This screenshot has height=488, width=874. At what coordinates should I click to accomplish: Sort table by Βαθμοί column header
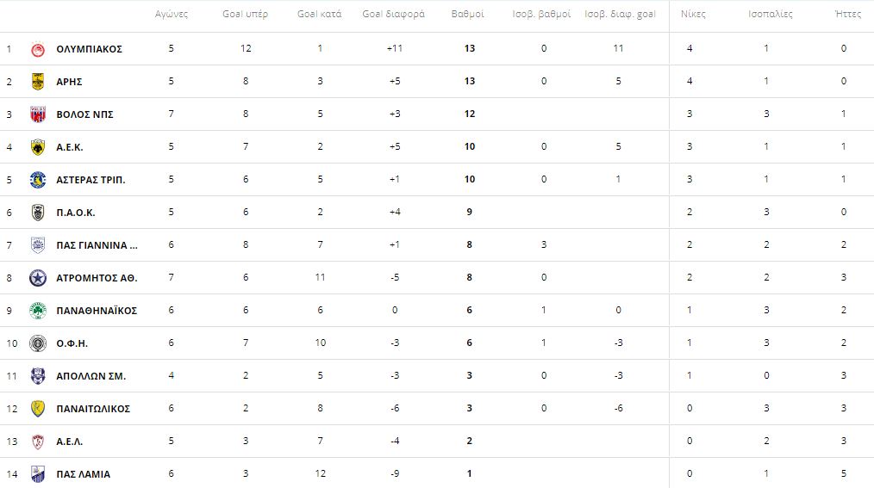(468, 14)
